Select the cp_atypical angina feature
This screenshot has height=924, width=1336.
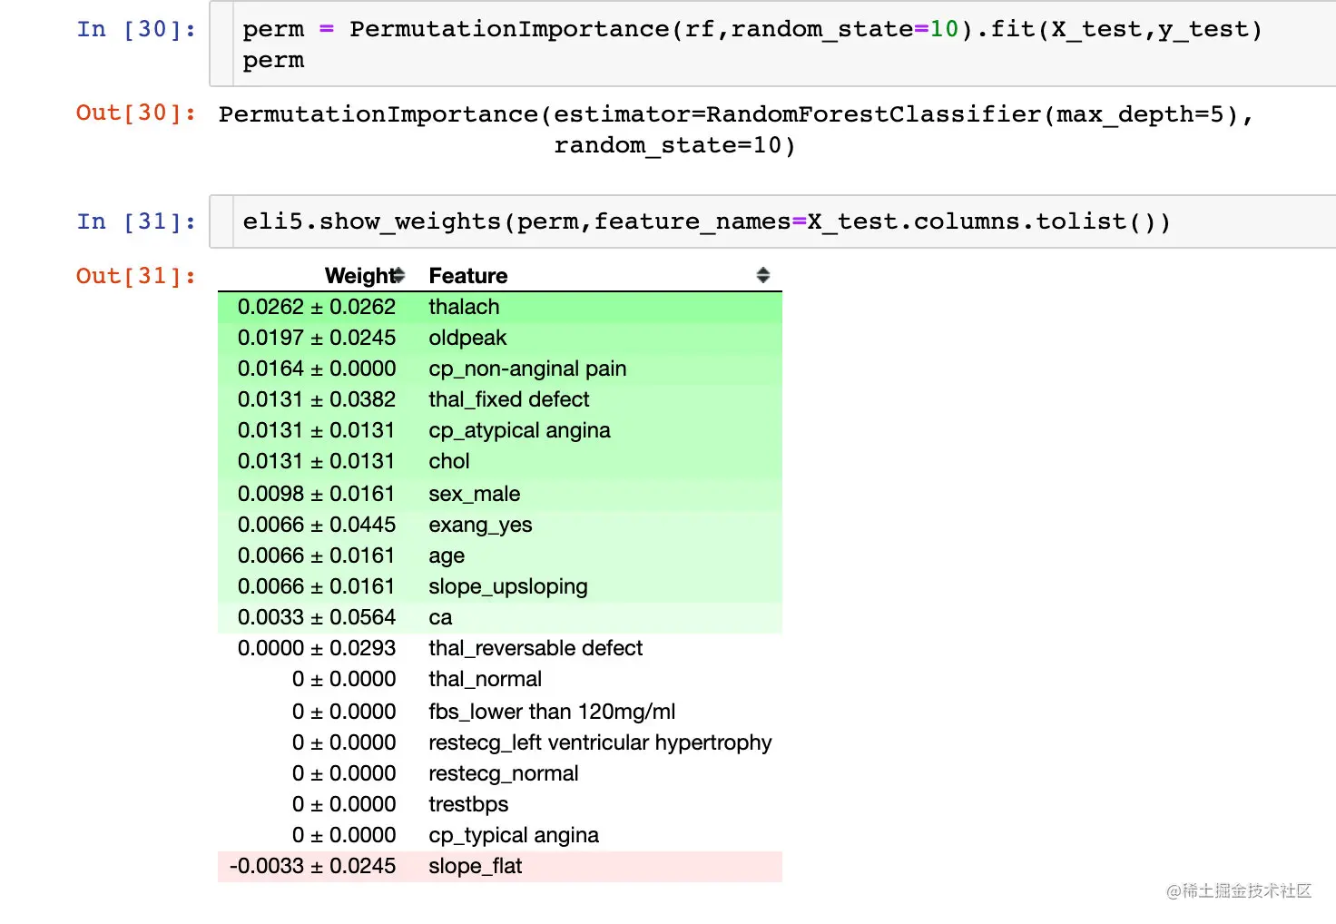(x=519, y=430)
